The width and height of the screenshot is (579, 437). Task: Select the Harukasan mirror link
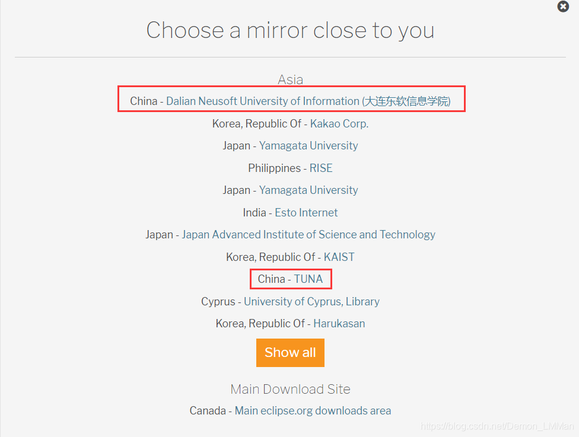click(x=339, y=324)
